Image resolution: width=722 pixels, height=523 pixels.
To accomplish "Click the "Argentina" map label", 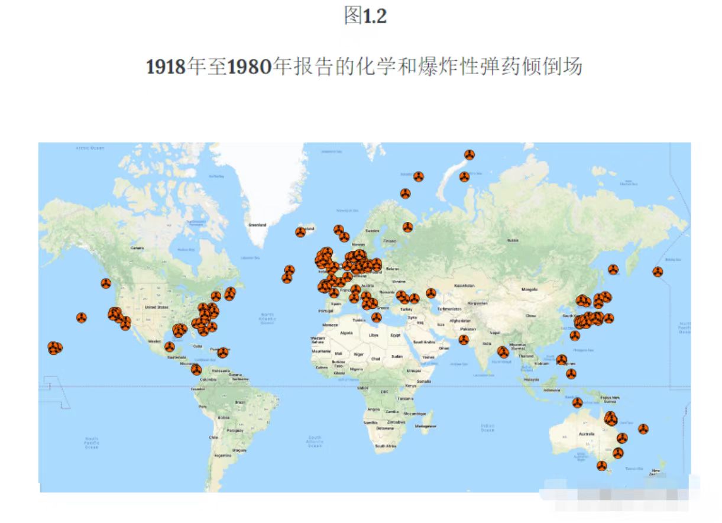I will (222, 455).
